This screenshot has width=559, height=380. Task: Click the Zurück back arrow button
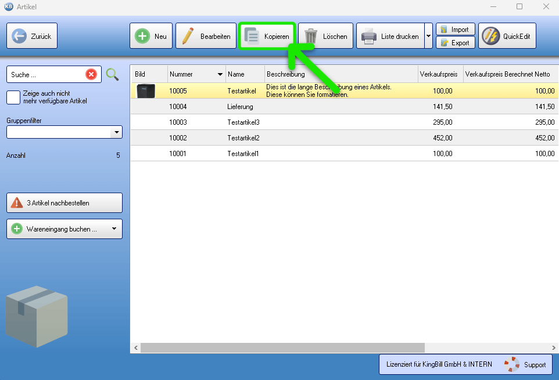click(32, 36)
